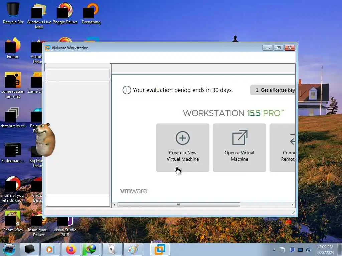The height and width of the screenshot is (256, 342).
Task: Select the ChomikBox desktop icon
Action: (x=13, y=221)
